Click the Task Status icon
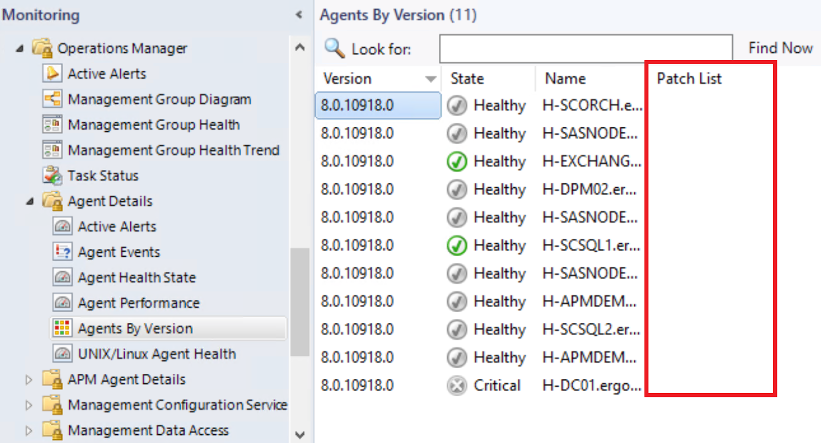This screenshot has width=821, height=443. point(52,175)
